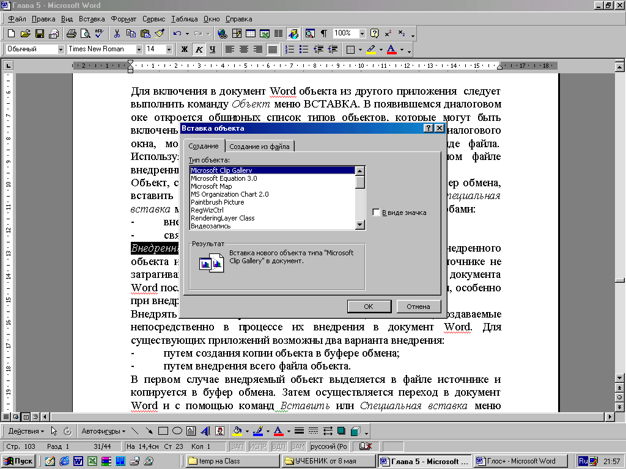Image resolution: width=626 pixels, height=469 pixels.
Task: Click the Copy icon
Action: 131,34
